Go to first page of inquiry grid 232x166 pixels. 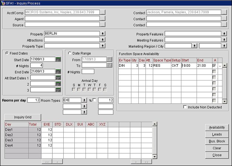tap(47, 162)
